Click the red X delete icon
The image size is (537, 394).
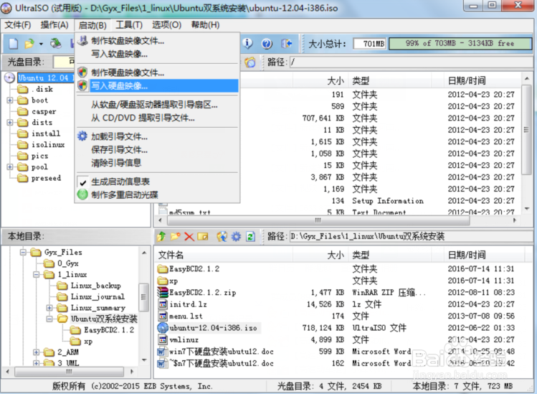pyautogui.click(x=189, y=237)
